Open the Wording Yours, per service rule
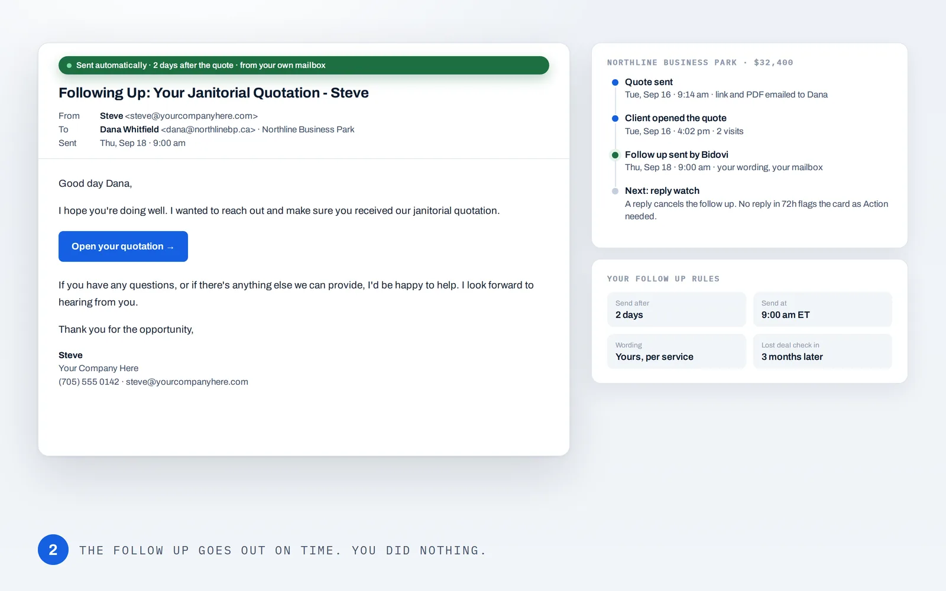The image size is (946, 591). [676, 351]
